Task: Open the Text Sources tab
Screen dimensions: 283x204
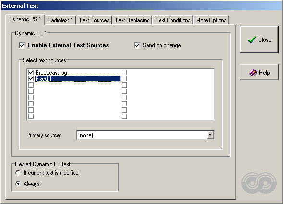Action: tap(94, 20)
